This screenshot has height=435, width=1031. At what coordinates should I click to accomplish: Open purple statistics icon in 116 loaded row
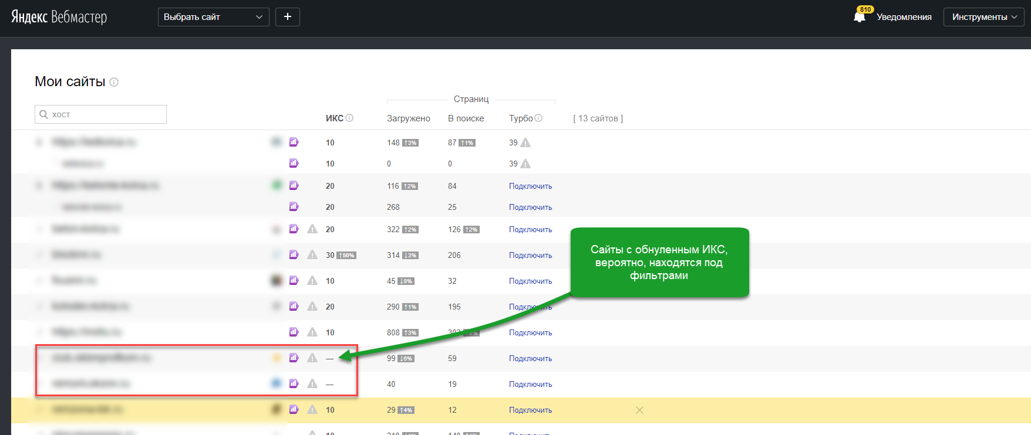click(x=294, y=185)
